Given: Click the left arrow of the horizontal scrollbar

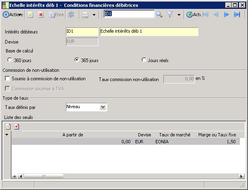Looking at the screenshot, I should [20, 176].
